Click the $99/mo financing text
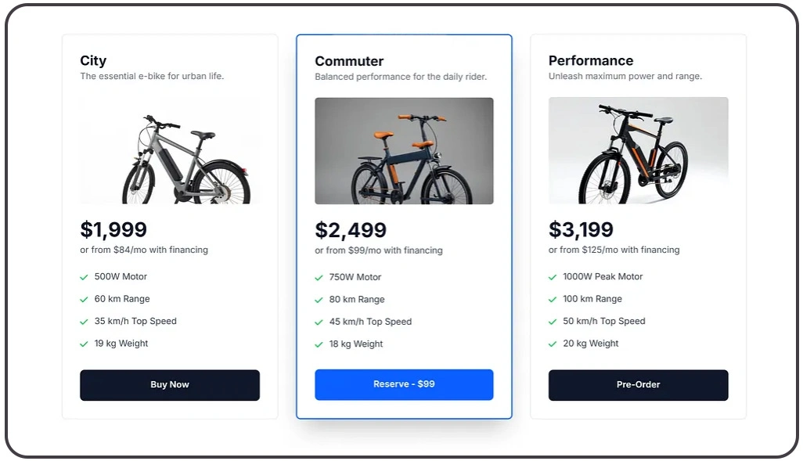This screenshot has height=461, width=803. click(x=379, y=250)
